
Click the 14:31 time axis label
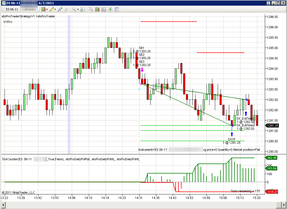pyautogui.click(x=139, y=198)
